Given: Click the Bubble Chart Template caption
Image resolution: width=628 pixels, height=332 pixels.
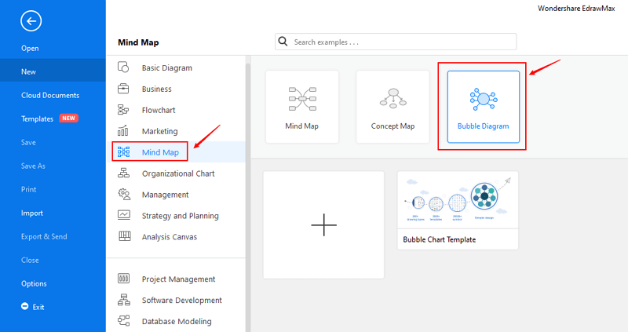Looking at the screenshot, I should tap(440, 239).
